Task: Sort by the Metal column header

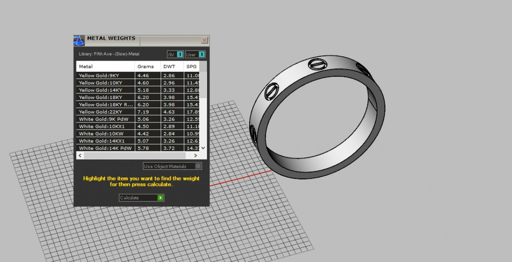Action: point(105,67)
